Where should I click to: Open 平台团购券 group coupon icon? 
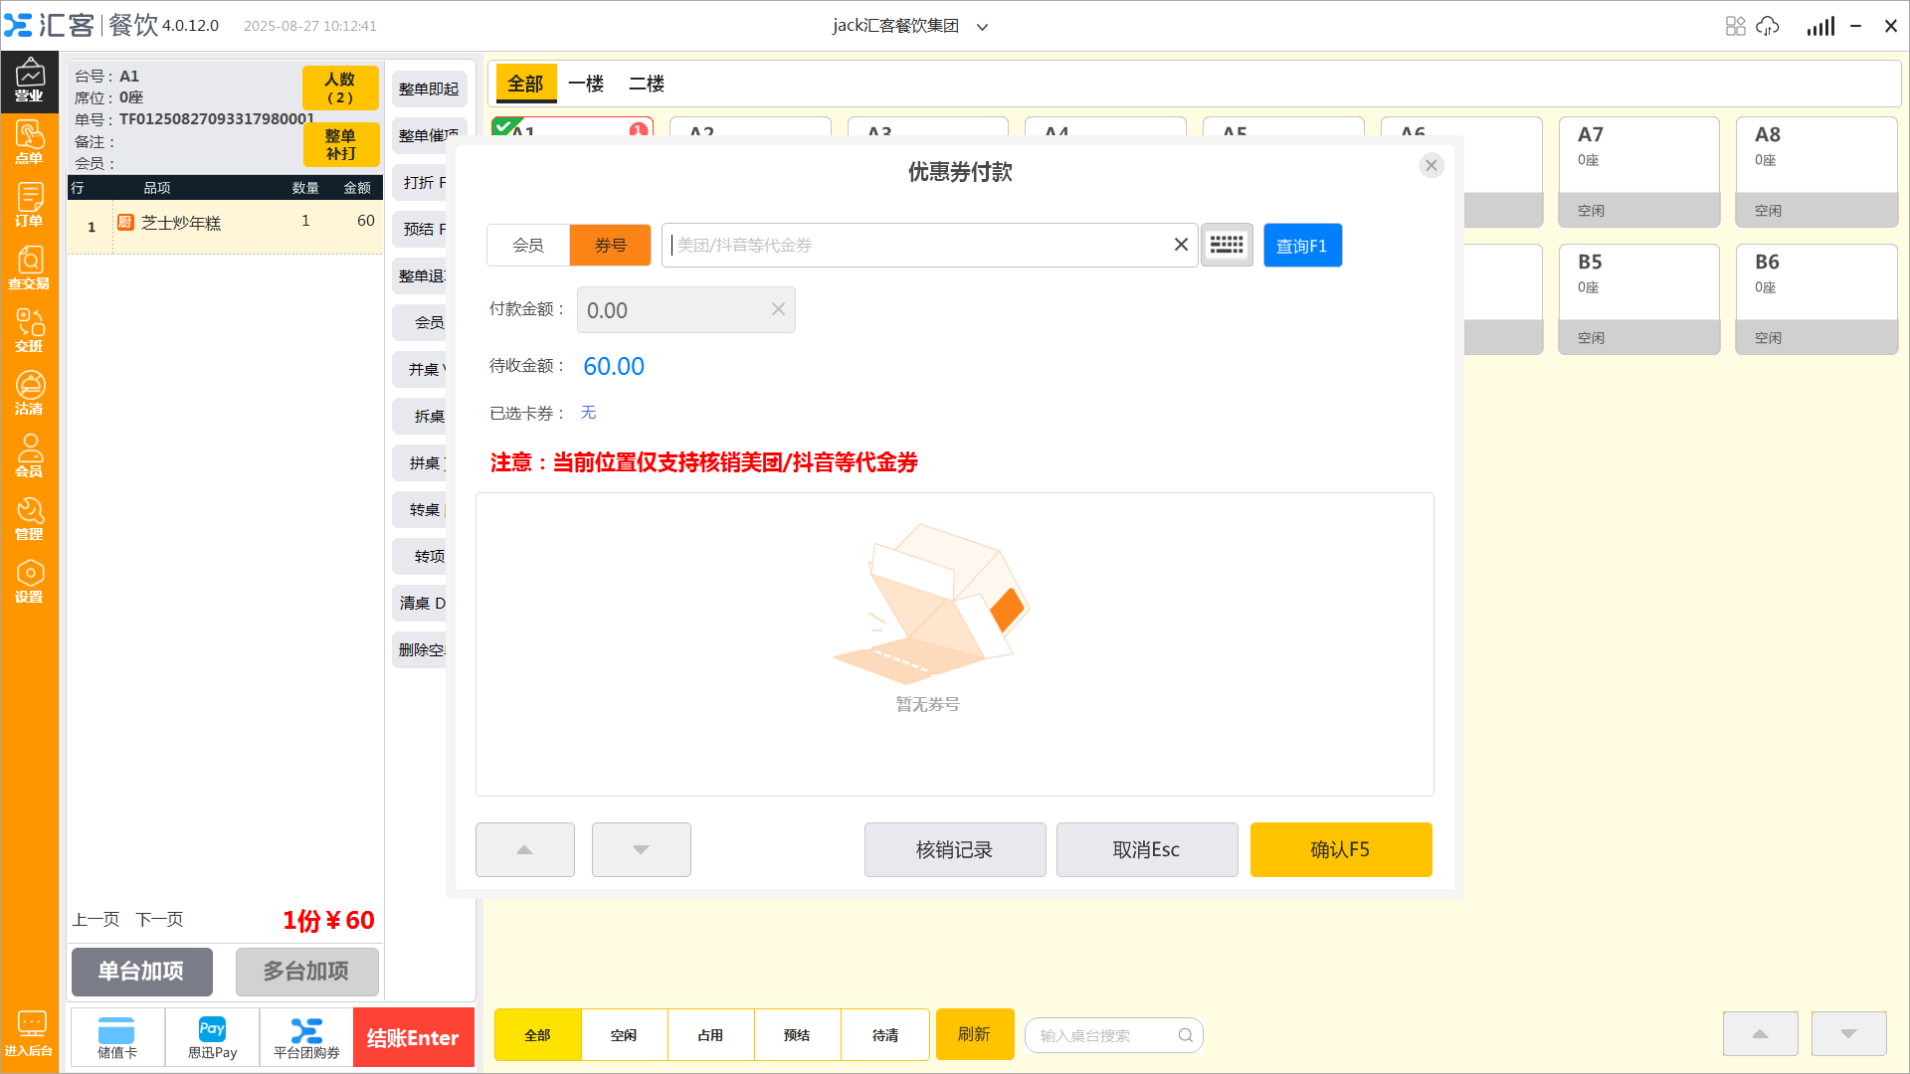(x=306, y=1037)
